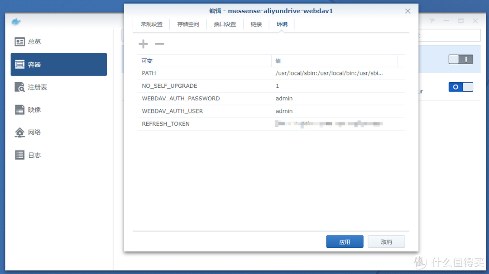The height and width of the screenshot is (274, 489).
Task: Remove selected variable with minus icon
Action: tap(159, 44)
